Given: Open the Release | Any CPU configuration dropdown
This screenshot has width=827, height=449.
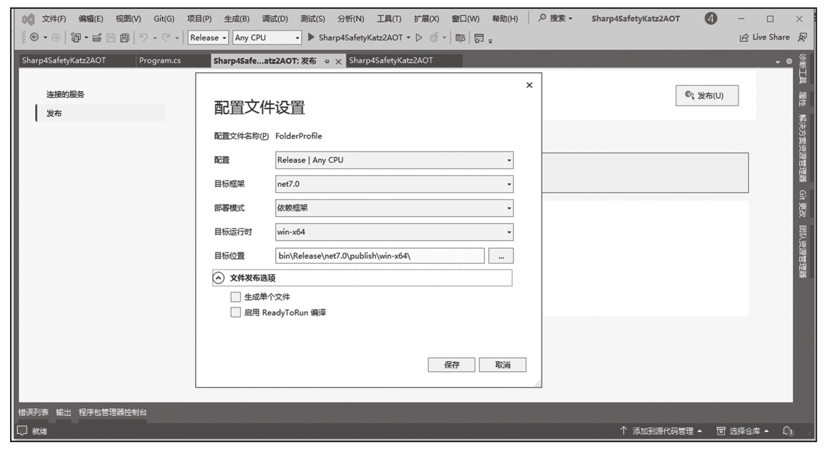Looking at the screenshot, I should 394,160.
